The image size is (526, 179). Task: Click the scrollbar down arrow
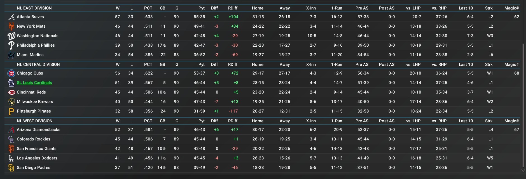point(523,170)
